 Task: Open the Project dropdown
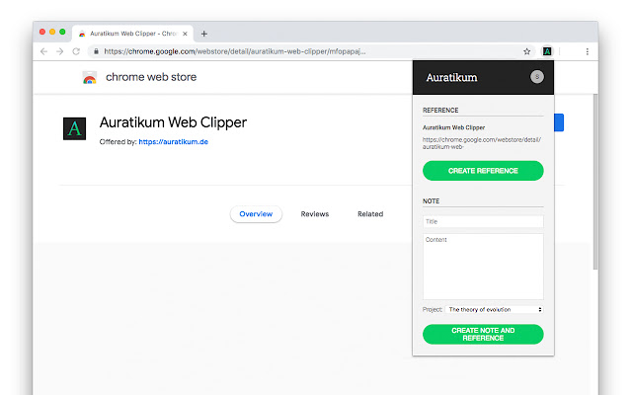494,309
